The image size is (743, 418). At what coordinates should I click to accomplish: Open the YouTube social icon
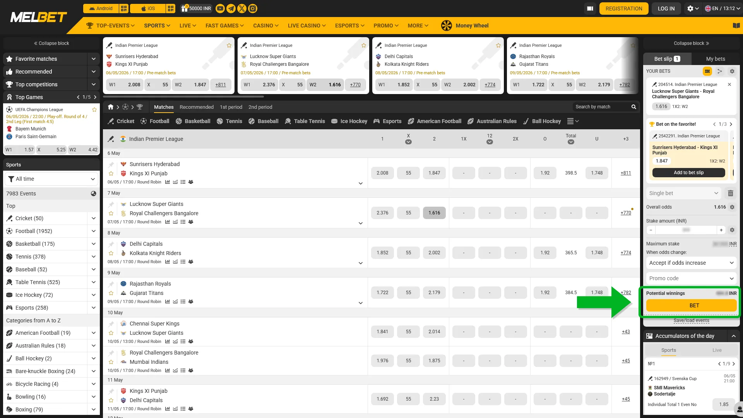(220, 9)
